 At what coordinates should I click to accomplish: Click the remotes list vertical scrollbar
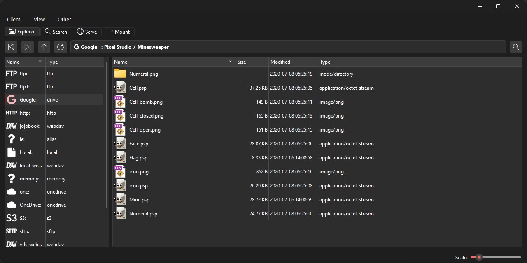(107, 135)
